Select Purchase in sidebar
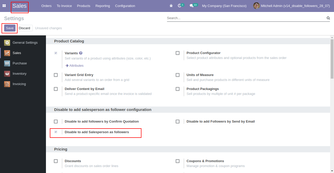Image resolution: width=334 pixels, height=173 pixels. (20, 63)
